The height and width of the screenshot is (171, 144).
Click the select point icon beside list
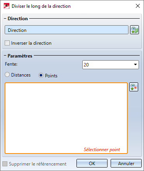click(134, 87)
